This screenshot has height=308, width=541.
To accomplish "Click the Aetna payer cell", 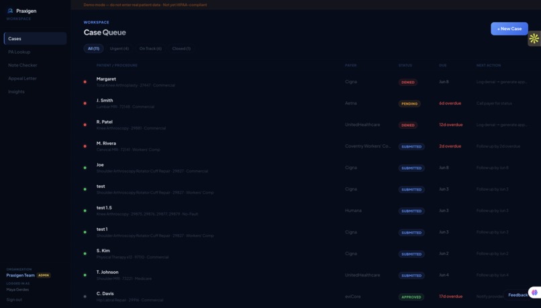I will 351,103.
